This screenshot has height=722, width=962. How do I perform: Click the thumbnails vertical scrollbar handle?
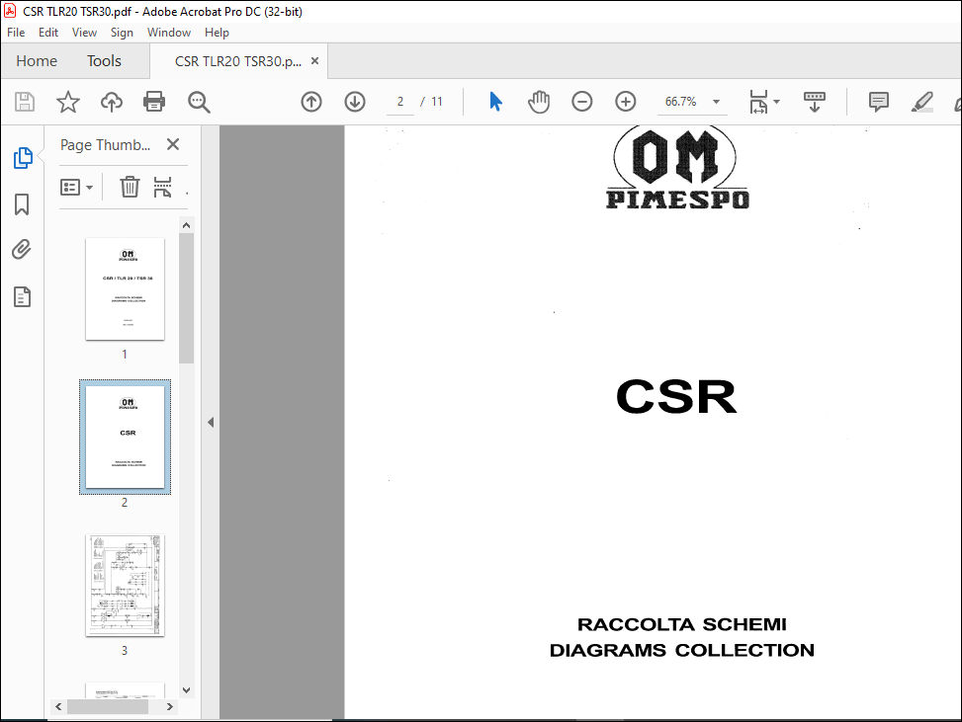coord(187,298)
